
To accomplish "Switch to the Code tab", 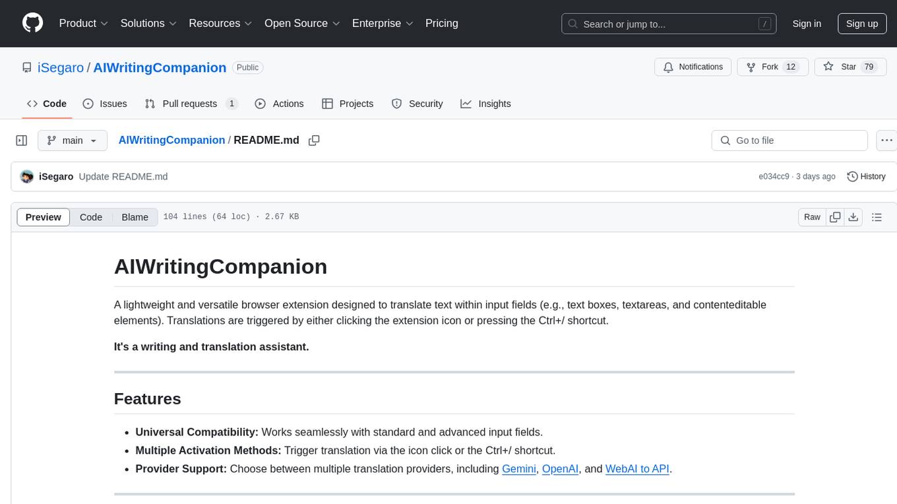I will pyautogui.click(x=46, y=104).
